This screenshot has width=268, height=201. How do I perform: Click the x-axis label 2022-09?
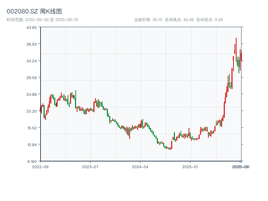pos(40,167)
